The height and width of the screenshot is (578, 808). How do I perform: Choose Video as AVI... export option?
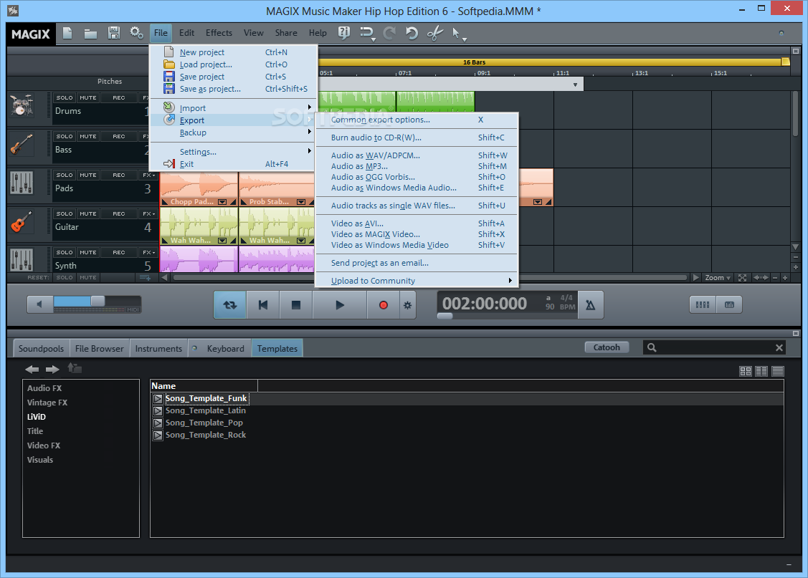(417, 223)
